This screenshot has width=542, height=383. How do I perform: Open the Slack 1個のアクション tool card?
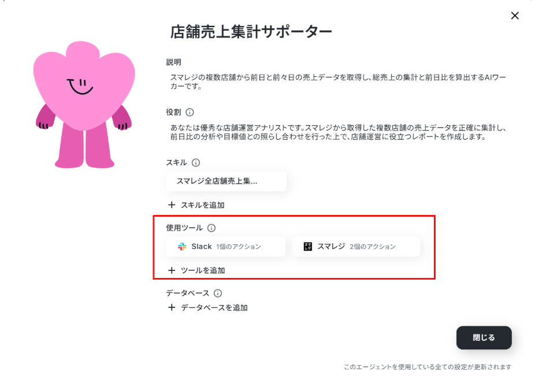pos(226,247)
